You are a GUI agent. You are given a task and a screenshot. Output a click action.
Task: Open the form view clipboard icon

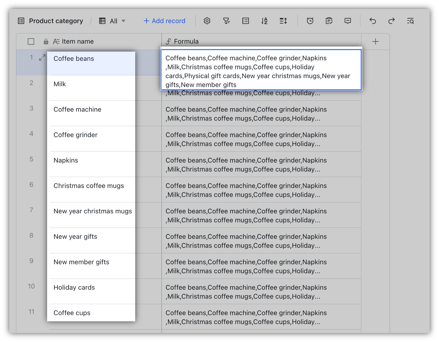point(329,21)
